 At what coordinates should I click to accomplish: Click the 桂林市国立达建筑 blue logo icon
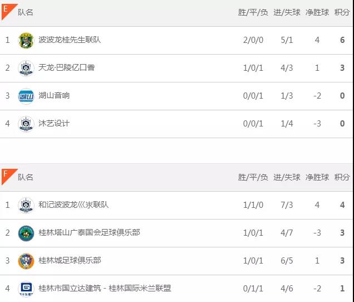(26, 289)
